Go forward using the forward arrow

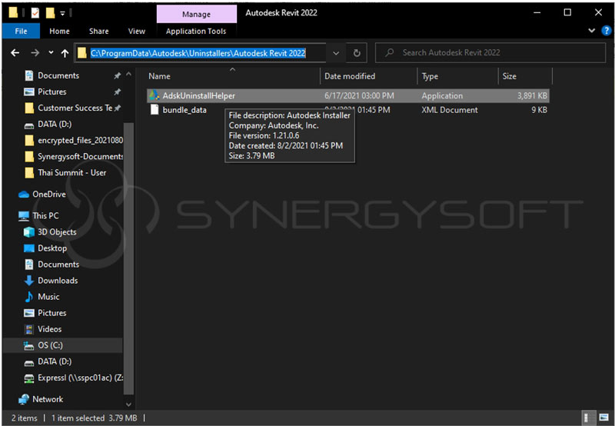35,52
